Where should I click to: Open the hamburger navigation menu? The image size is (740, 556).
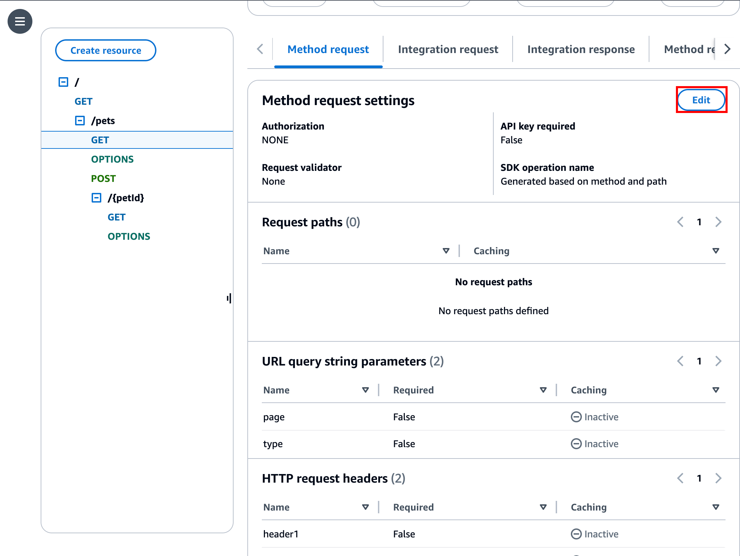coord(20,21)
